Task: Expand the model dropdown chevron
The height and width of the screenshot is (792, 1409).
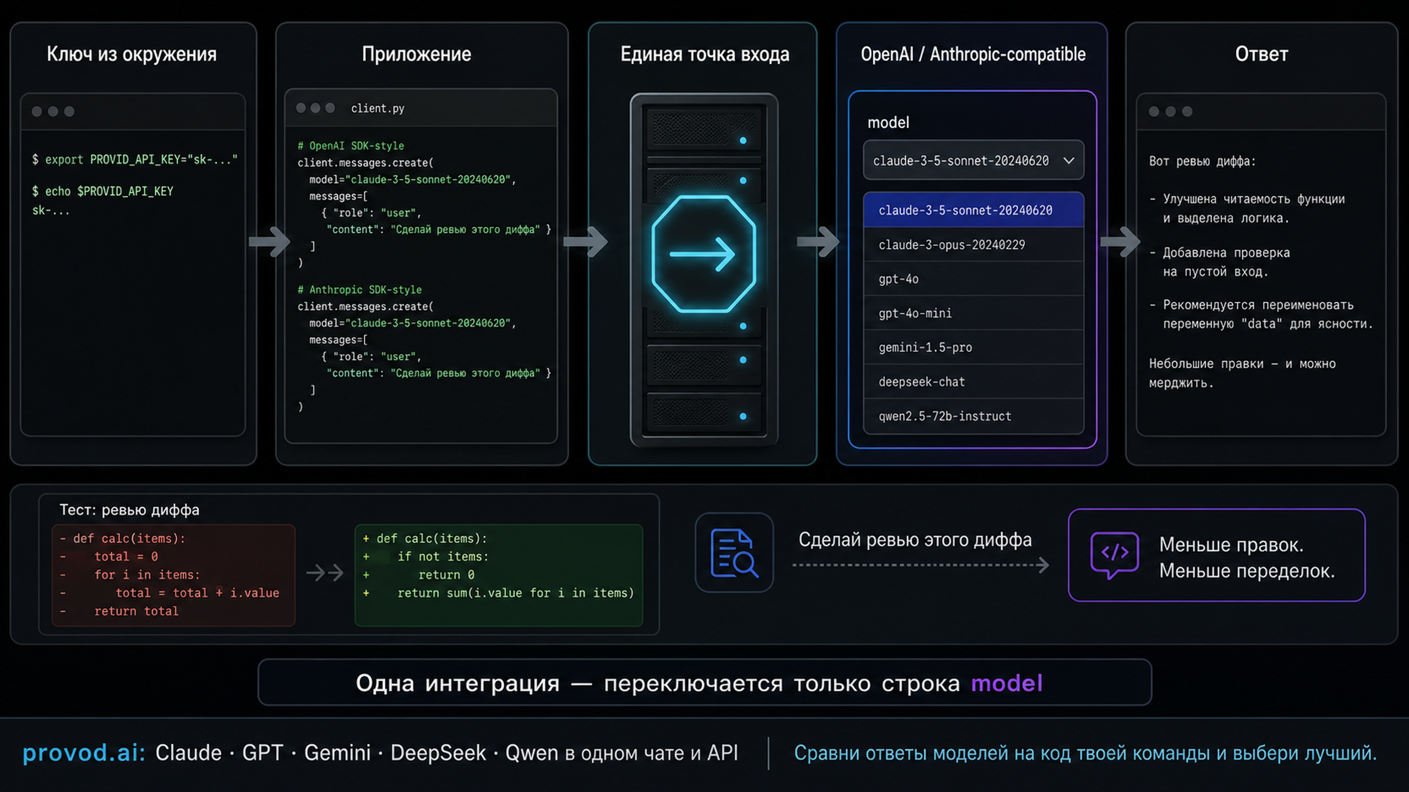Action: point(1068,161)
